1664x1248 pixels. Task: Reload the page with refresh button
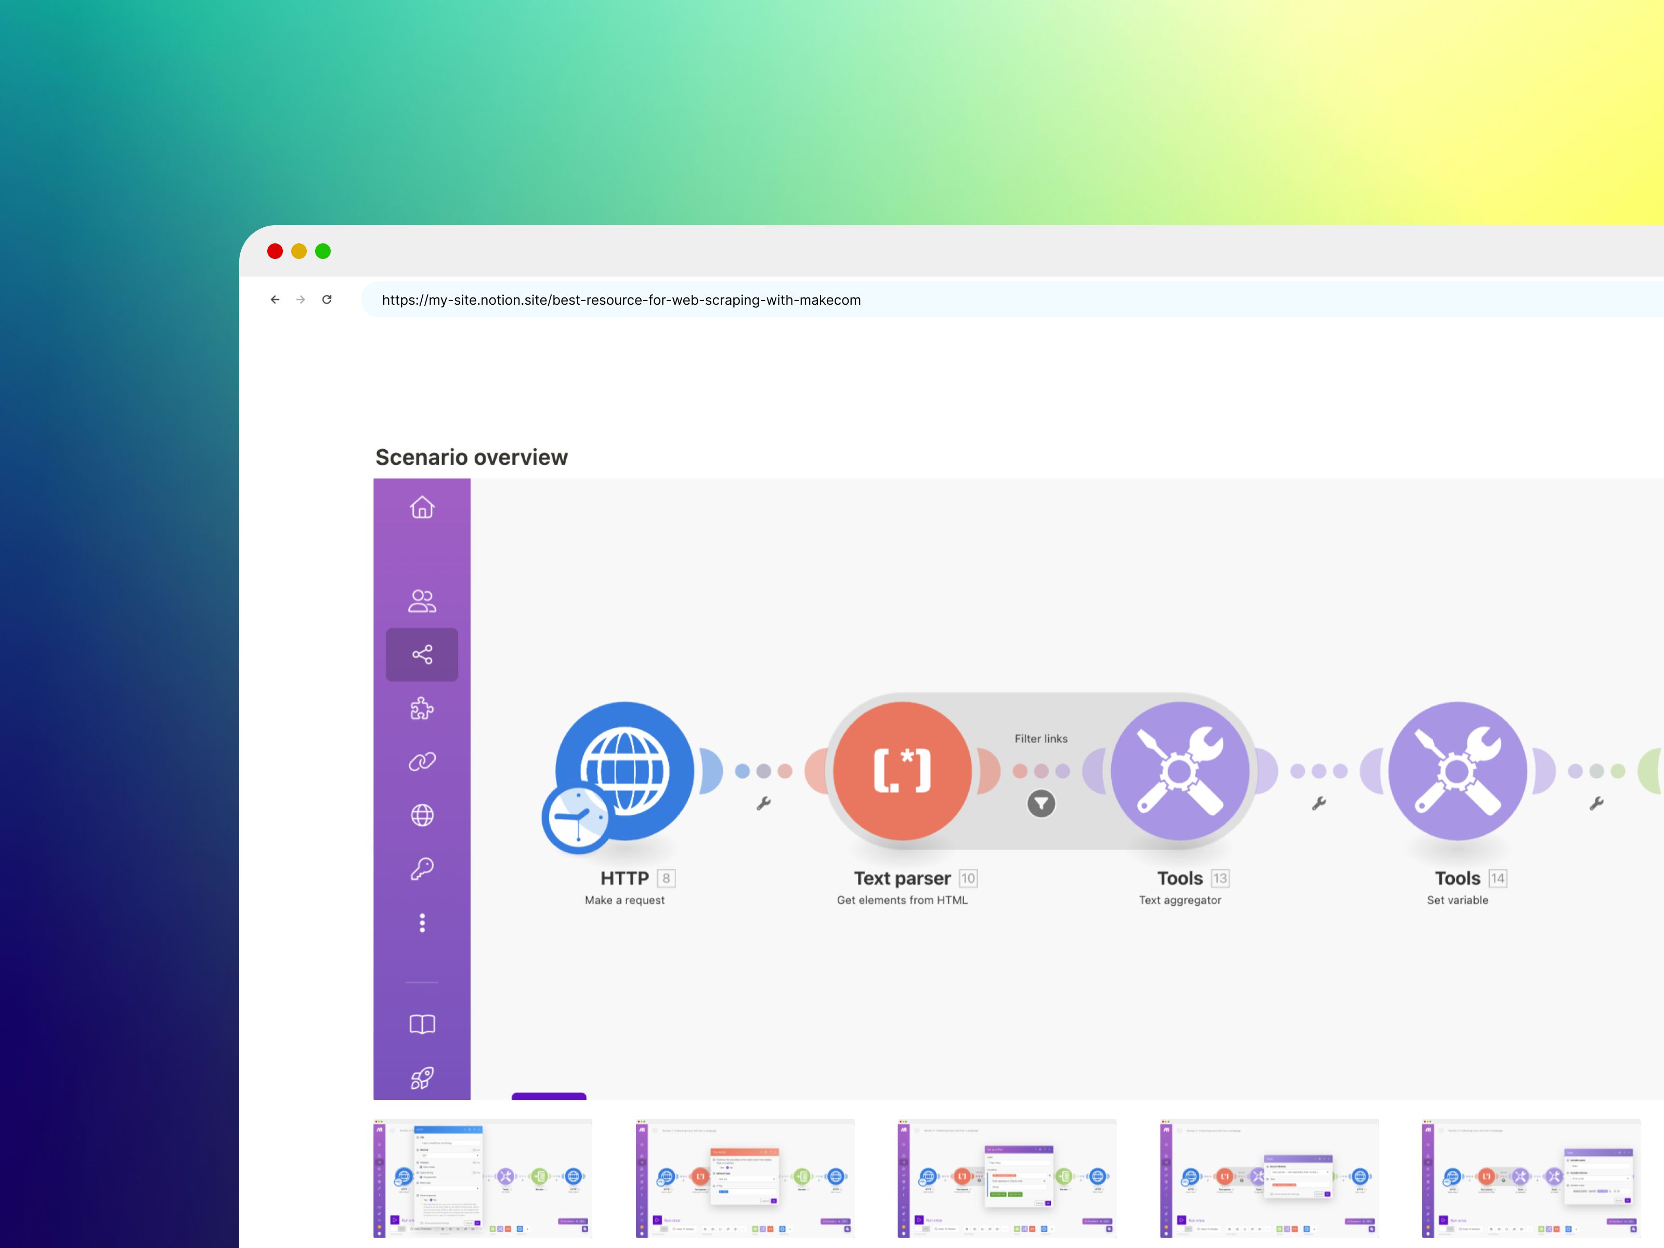pyautogui.click(x=327, y=300)
